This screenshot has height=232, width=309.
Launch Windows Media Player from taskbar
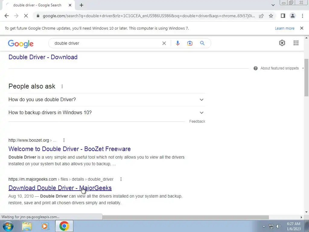pyautogui.click(x=45, y=226)
